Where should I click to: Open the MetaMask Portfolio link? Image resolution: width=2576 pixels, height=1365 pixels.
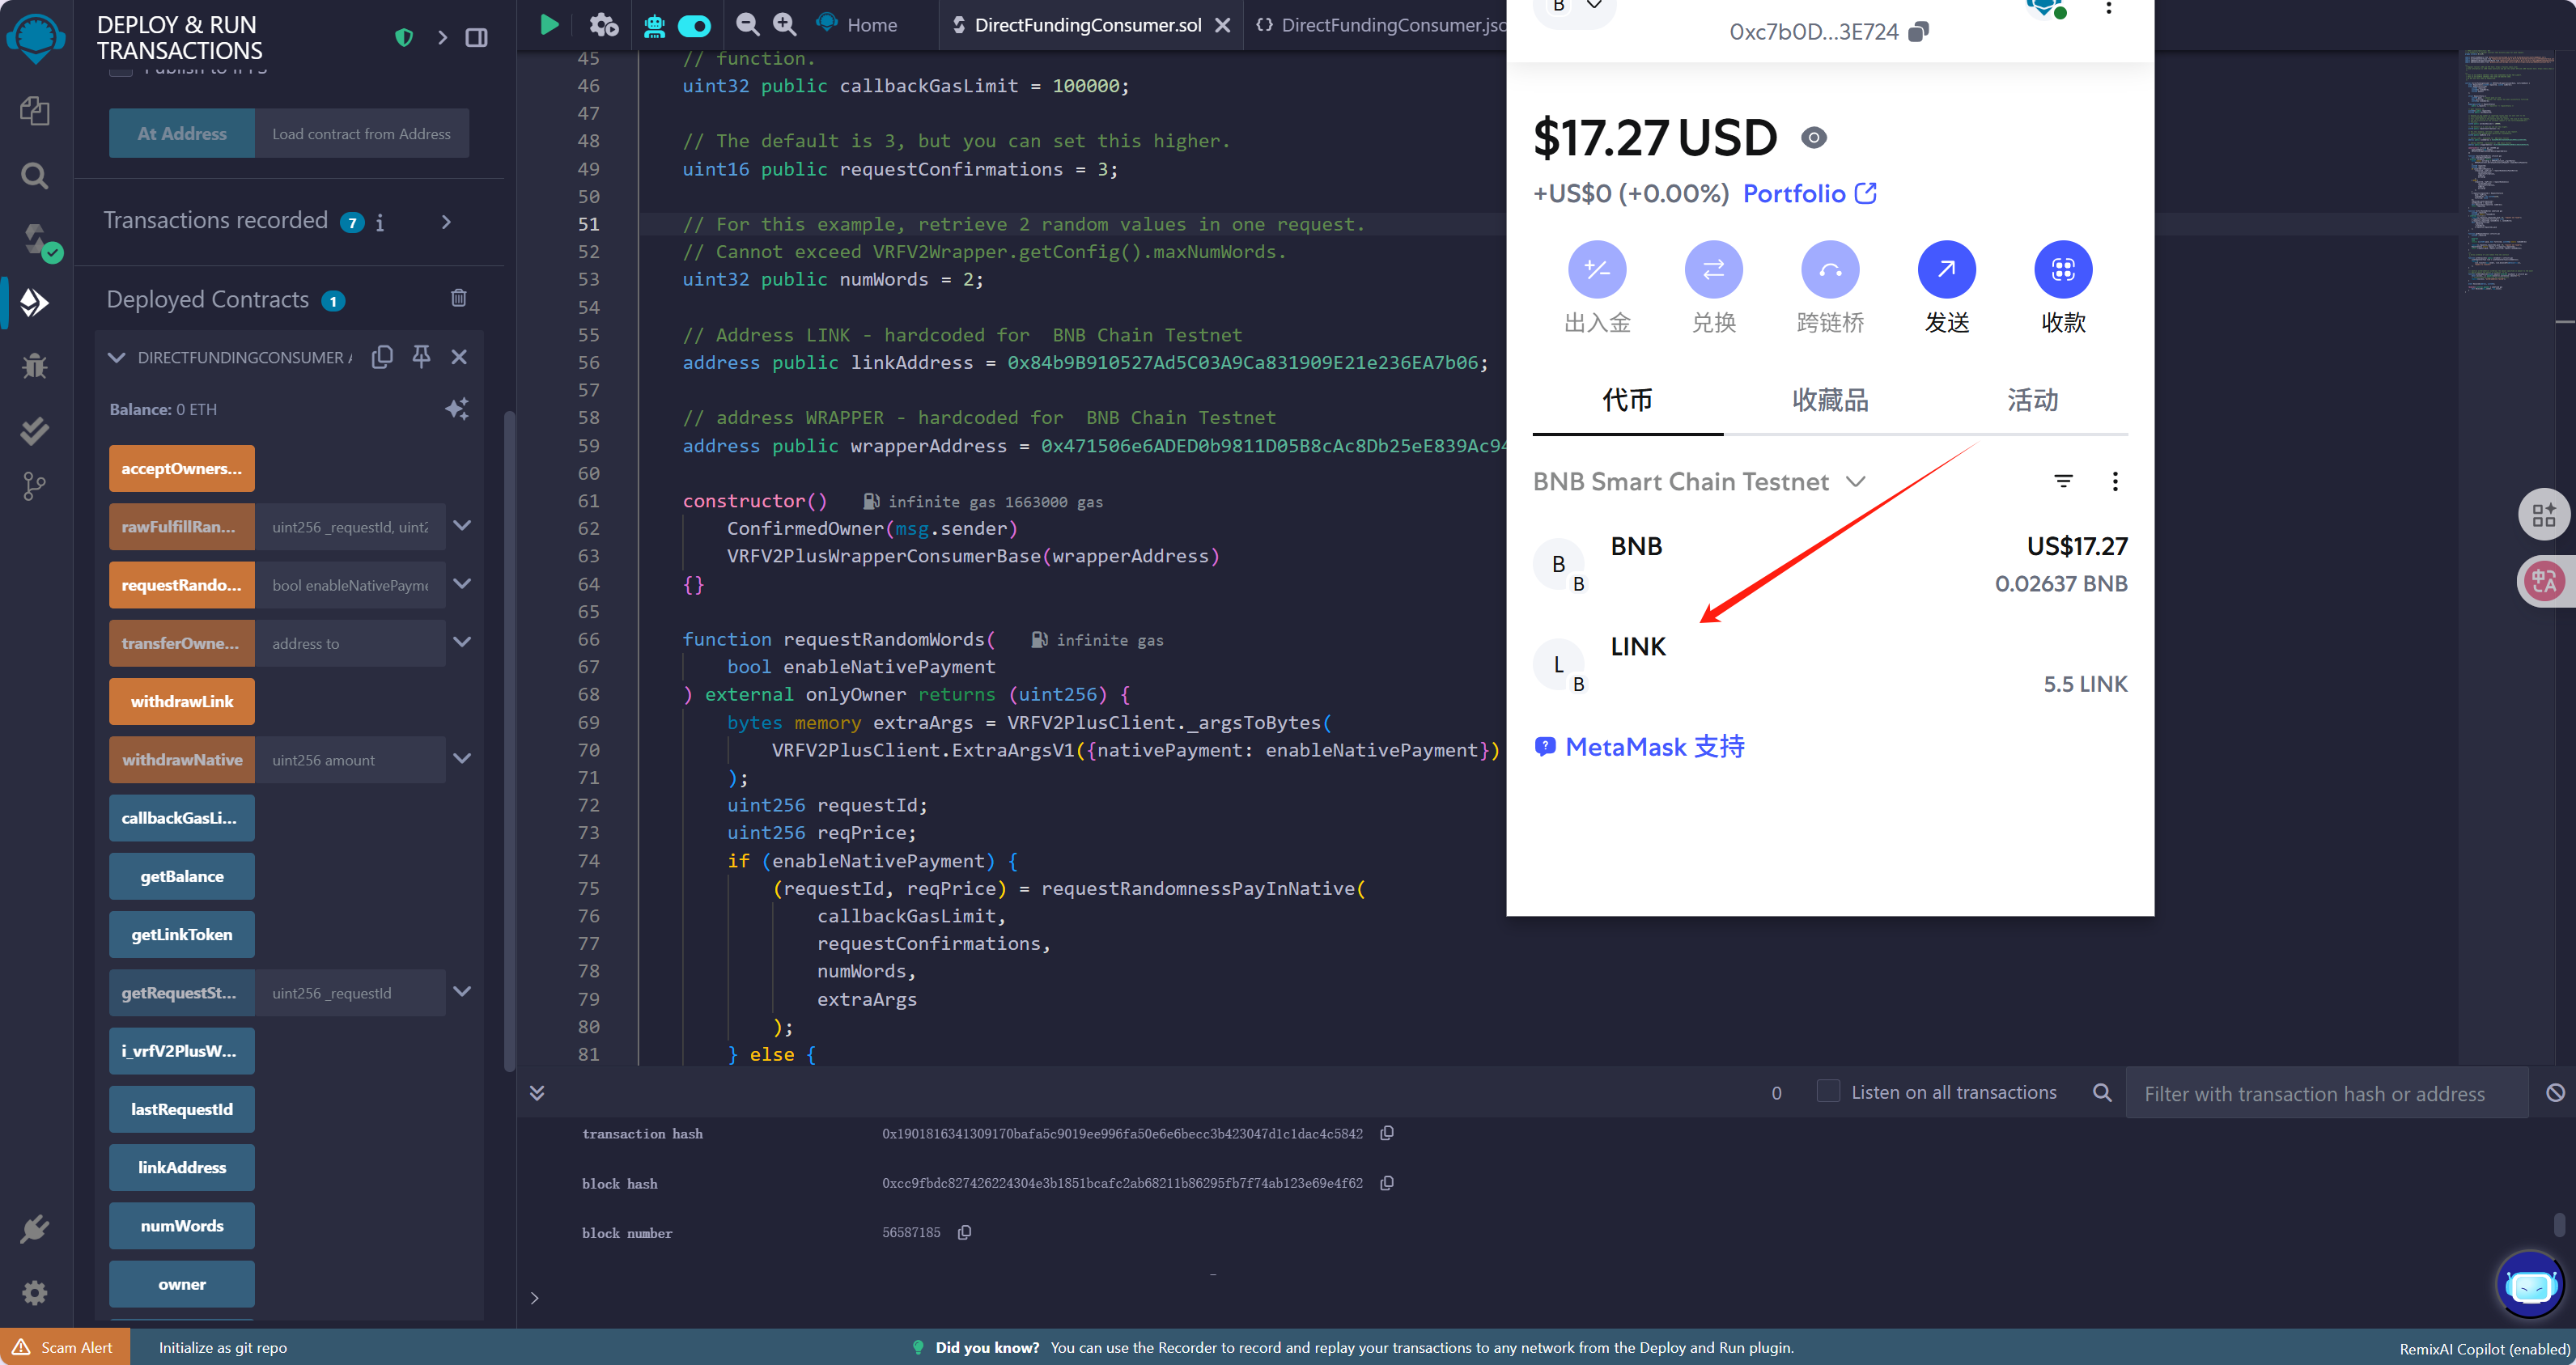coord(1809,193)
